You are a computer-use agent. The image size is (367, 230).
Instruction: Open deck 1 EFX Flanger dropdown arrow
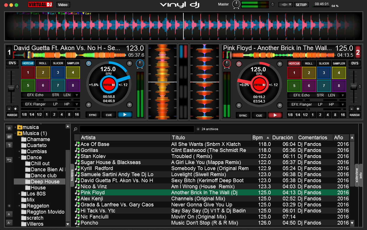click(x=77, y=104)
